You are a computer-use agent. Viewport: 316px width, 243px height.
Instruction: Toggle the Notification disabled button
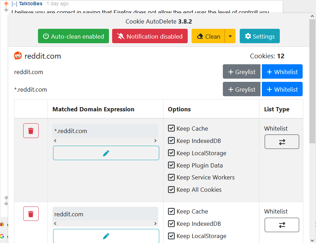pos(150,36)
